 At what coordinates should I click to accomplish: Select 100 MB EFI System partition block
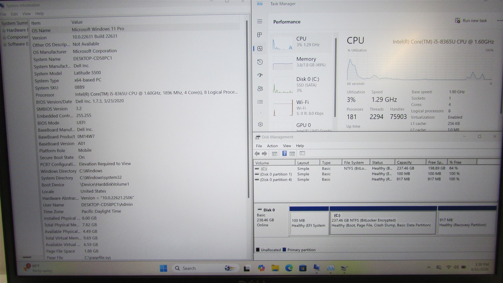coord(309,221)
